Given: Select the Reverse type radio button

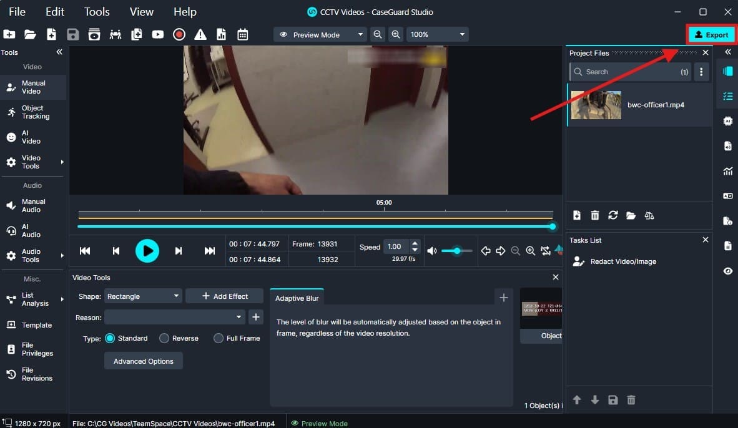Looking at the screenshot, I should point(164,338).
